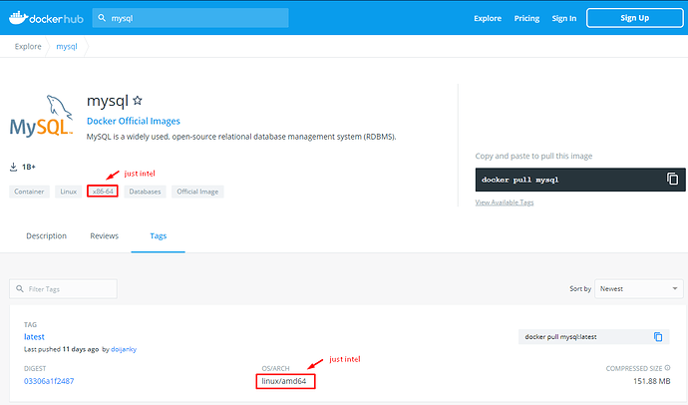688x405 pixels.
Task: Select the Official Image chip
Action: point(197,192)
